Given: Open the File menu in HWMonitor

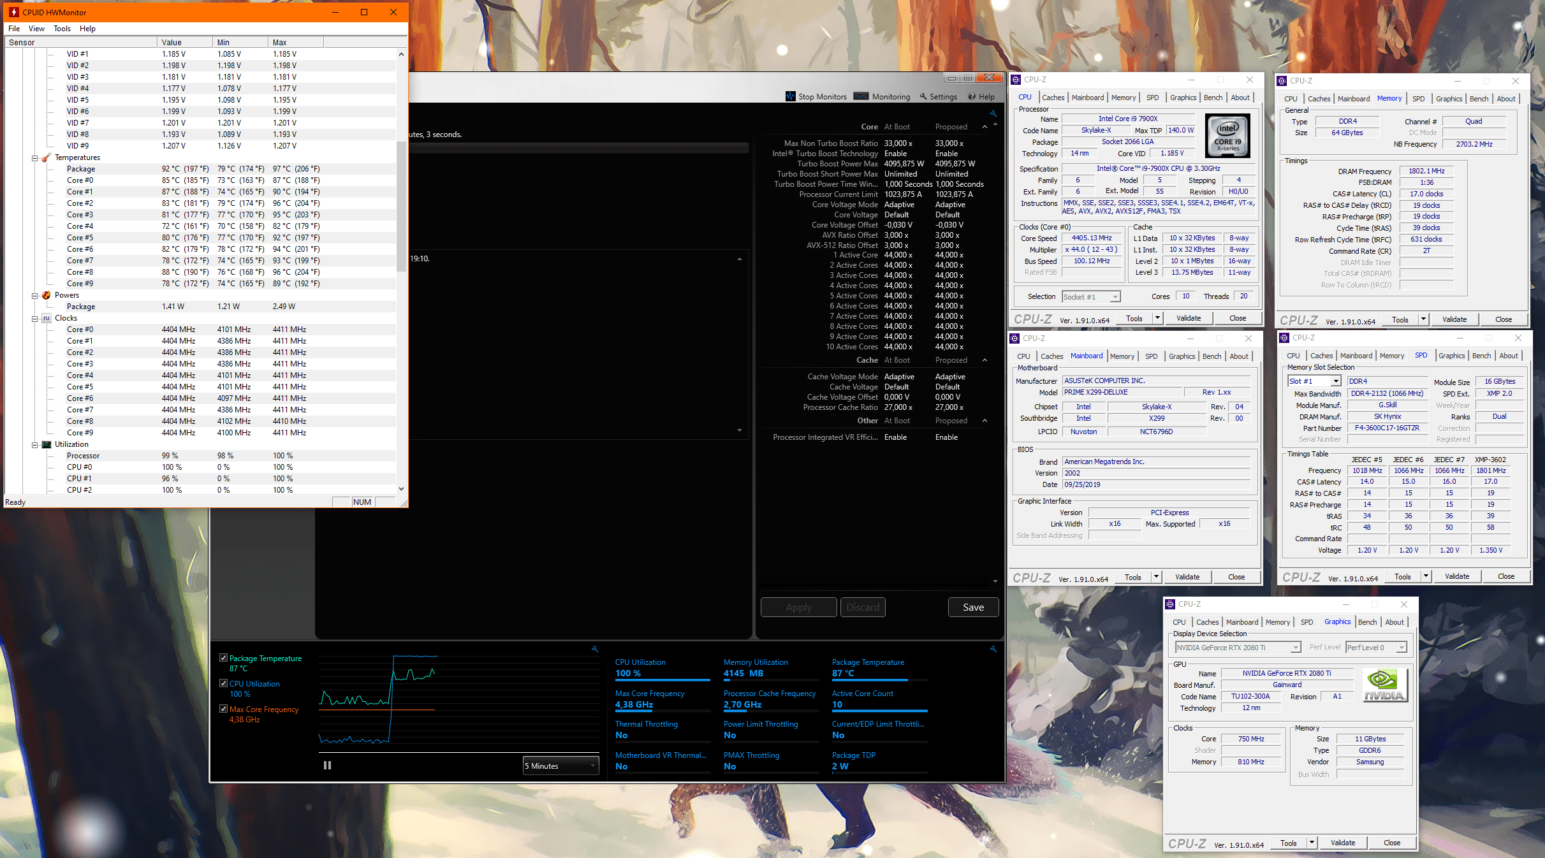Looking at the screenshot, I should point(14,29).
